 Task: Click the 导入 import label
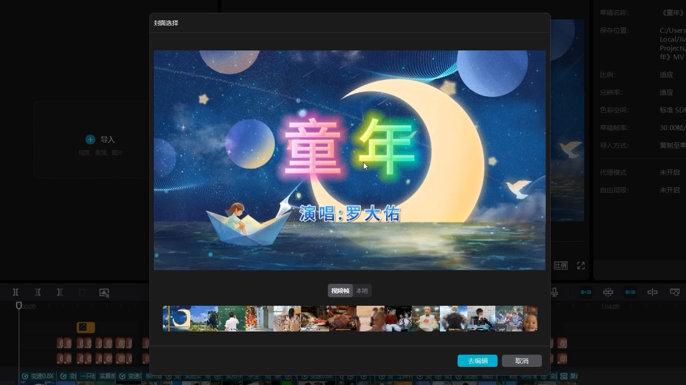(108, 139)
